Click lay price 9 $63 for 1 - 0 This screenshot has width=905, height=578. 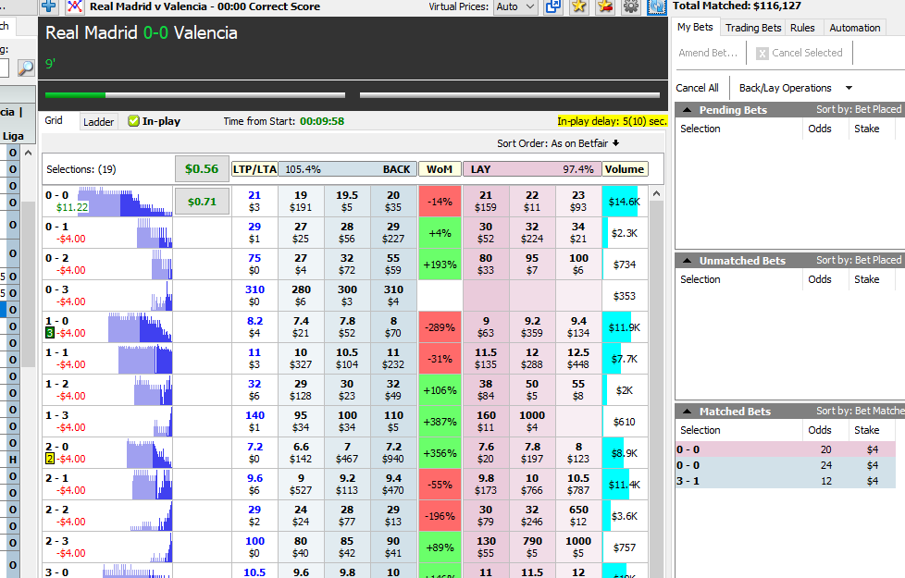[486, 326]
